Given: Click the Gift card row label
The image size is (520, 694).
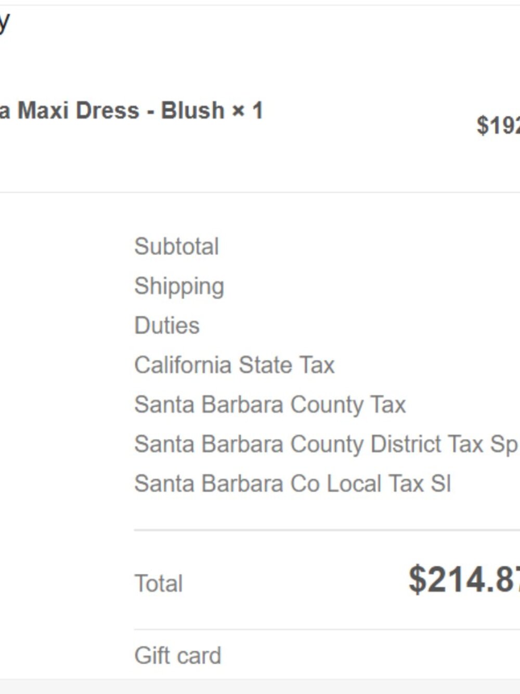Looking at the screenshot, I should coord(178,655).
